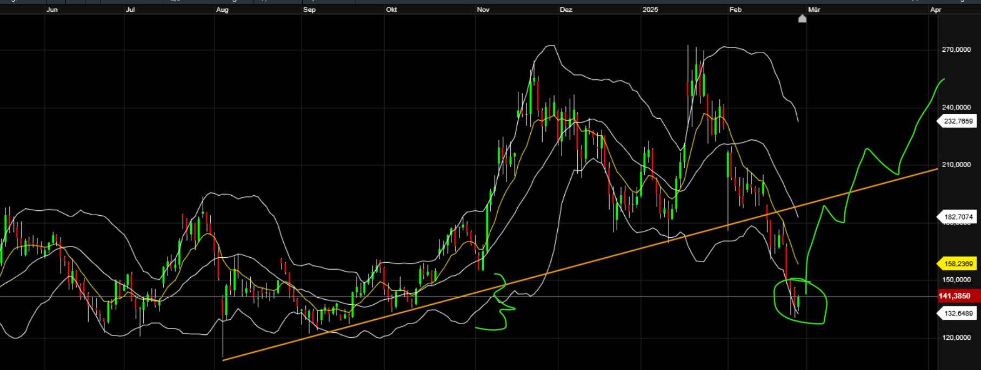This screenshot has height=370, width=981.
Task: Click the 120,0000 price axis label
Action: tap(956, 337)
